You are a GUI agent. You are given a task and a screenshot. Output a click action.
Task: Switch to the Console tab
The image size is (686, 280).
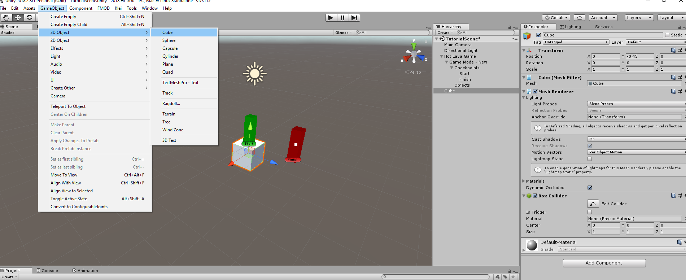coord(47,271)
